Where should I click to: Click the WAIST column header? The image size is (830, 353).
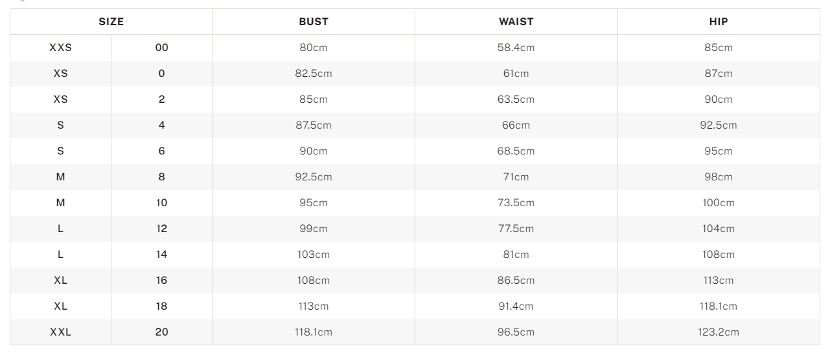coord(516,22)
